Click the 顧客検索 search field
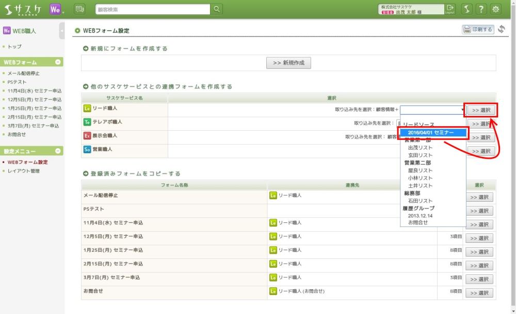The width and height of the screenshot is (516, 314). click(153, 9)
